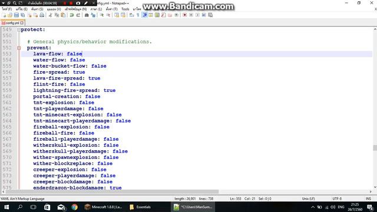The height and width of the screenshot is (212, 377).
Task: Click the vertical scrollbar thumb
Action: point(375,148)
